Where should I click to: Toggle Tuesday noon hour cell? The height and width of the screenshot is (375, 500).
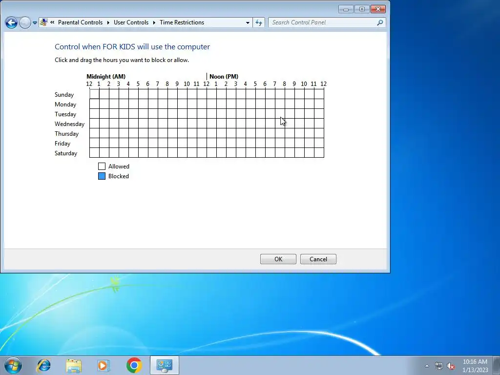(212, 113)
